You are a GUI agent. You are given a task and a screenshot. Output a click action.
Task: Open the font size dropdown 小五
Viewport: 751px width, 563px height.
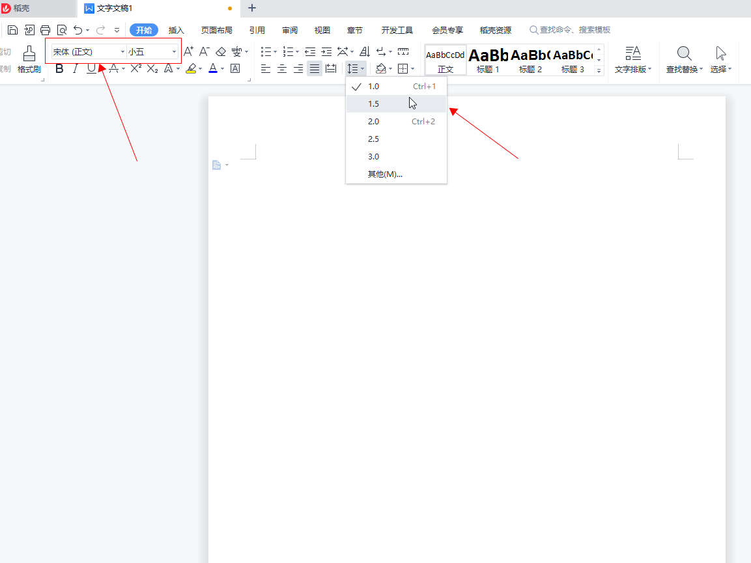pos(152,51)
